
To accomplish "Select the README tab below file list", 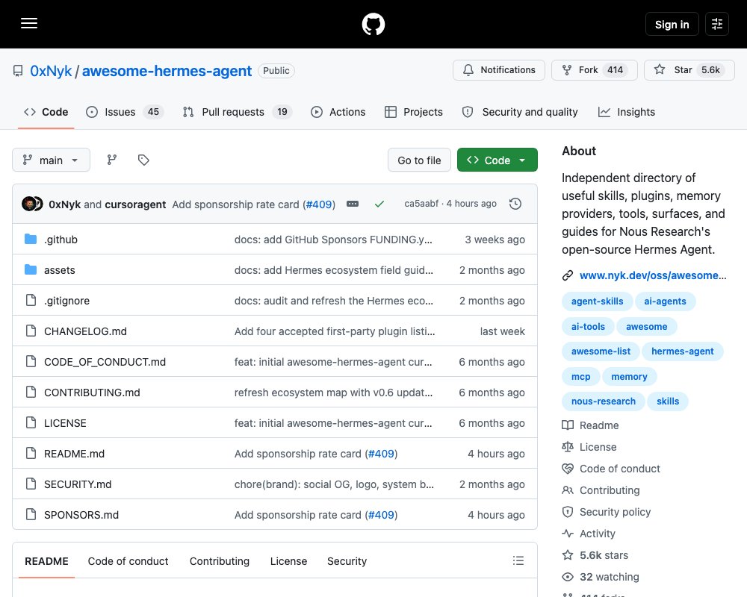I will (x=46, y=561).
